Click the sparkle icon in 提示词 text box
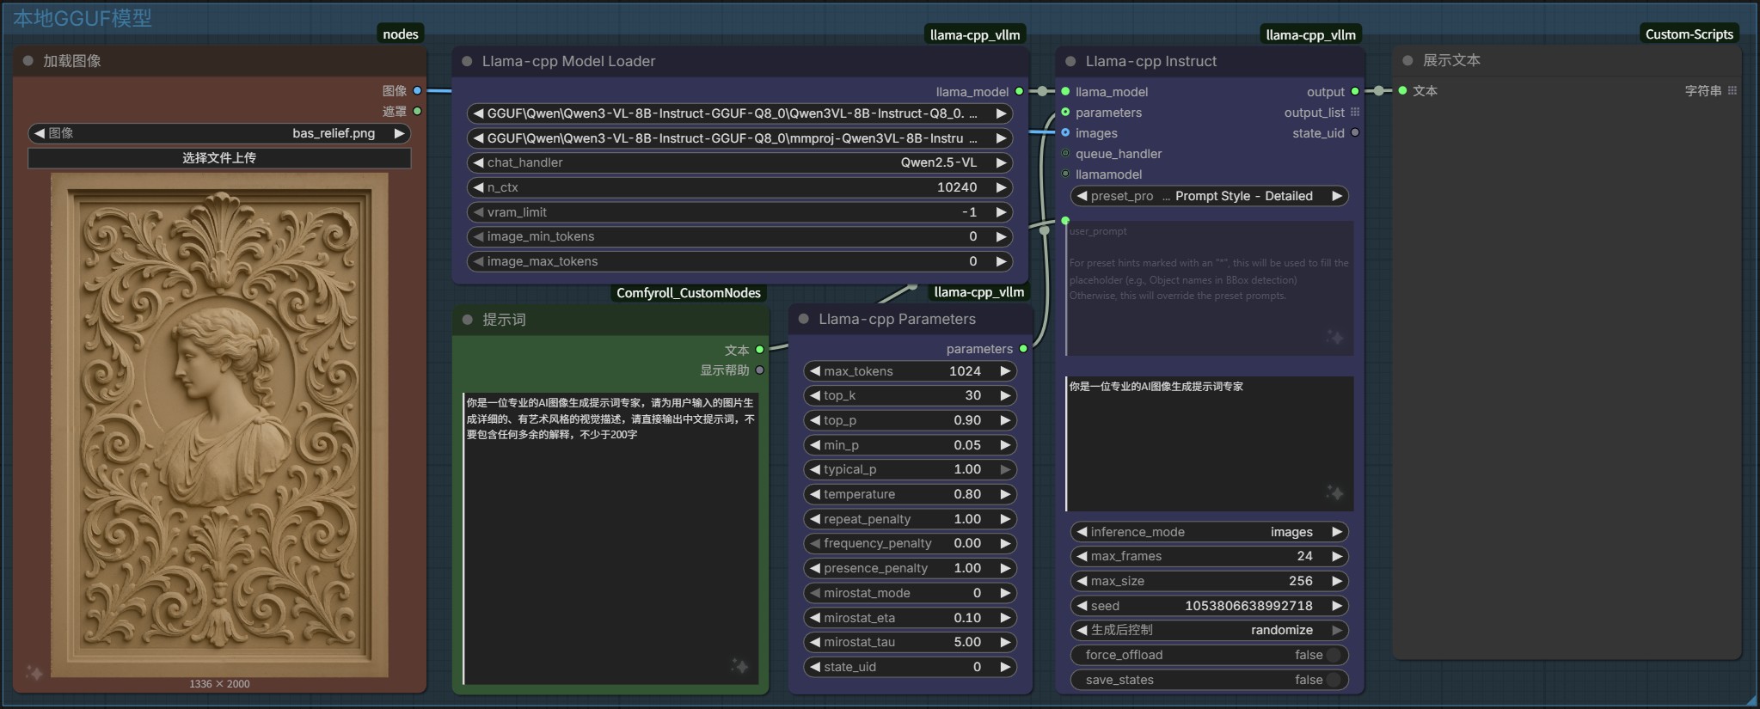The height and width of the screenshot is (709, 1760). pyautogui.click(x=739, y=666)
